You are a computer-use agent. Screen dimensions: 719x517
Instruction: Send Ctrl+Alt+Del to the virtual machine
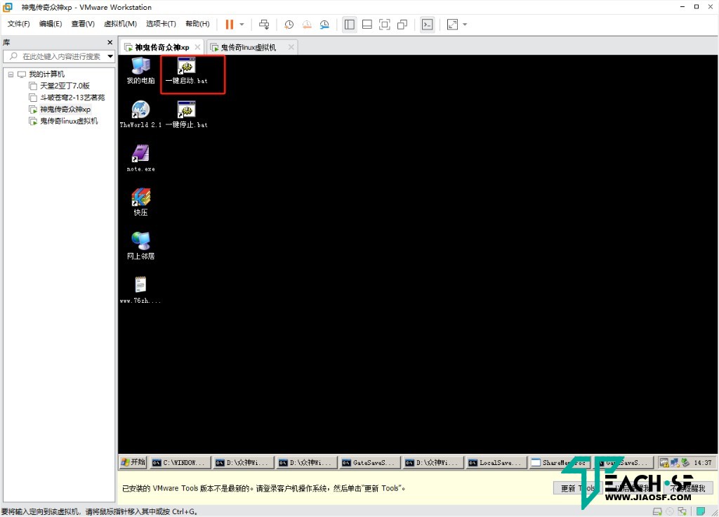(x=264, y=25)
